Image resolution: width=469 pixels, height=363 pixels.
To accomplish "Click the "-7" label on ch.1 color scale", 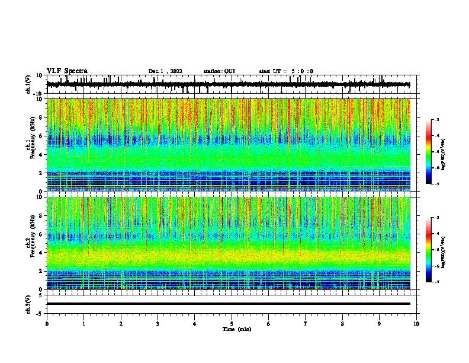I will (436, 184).
